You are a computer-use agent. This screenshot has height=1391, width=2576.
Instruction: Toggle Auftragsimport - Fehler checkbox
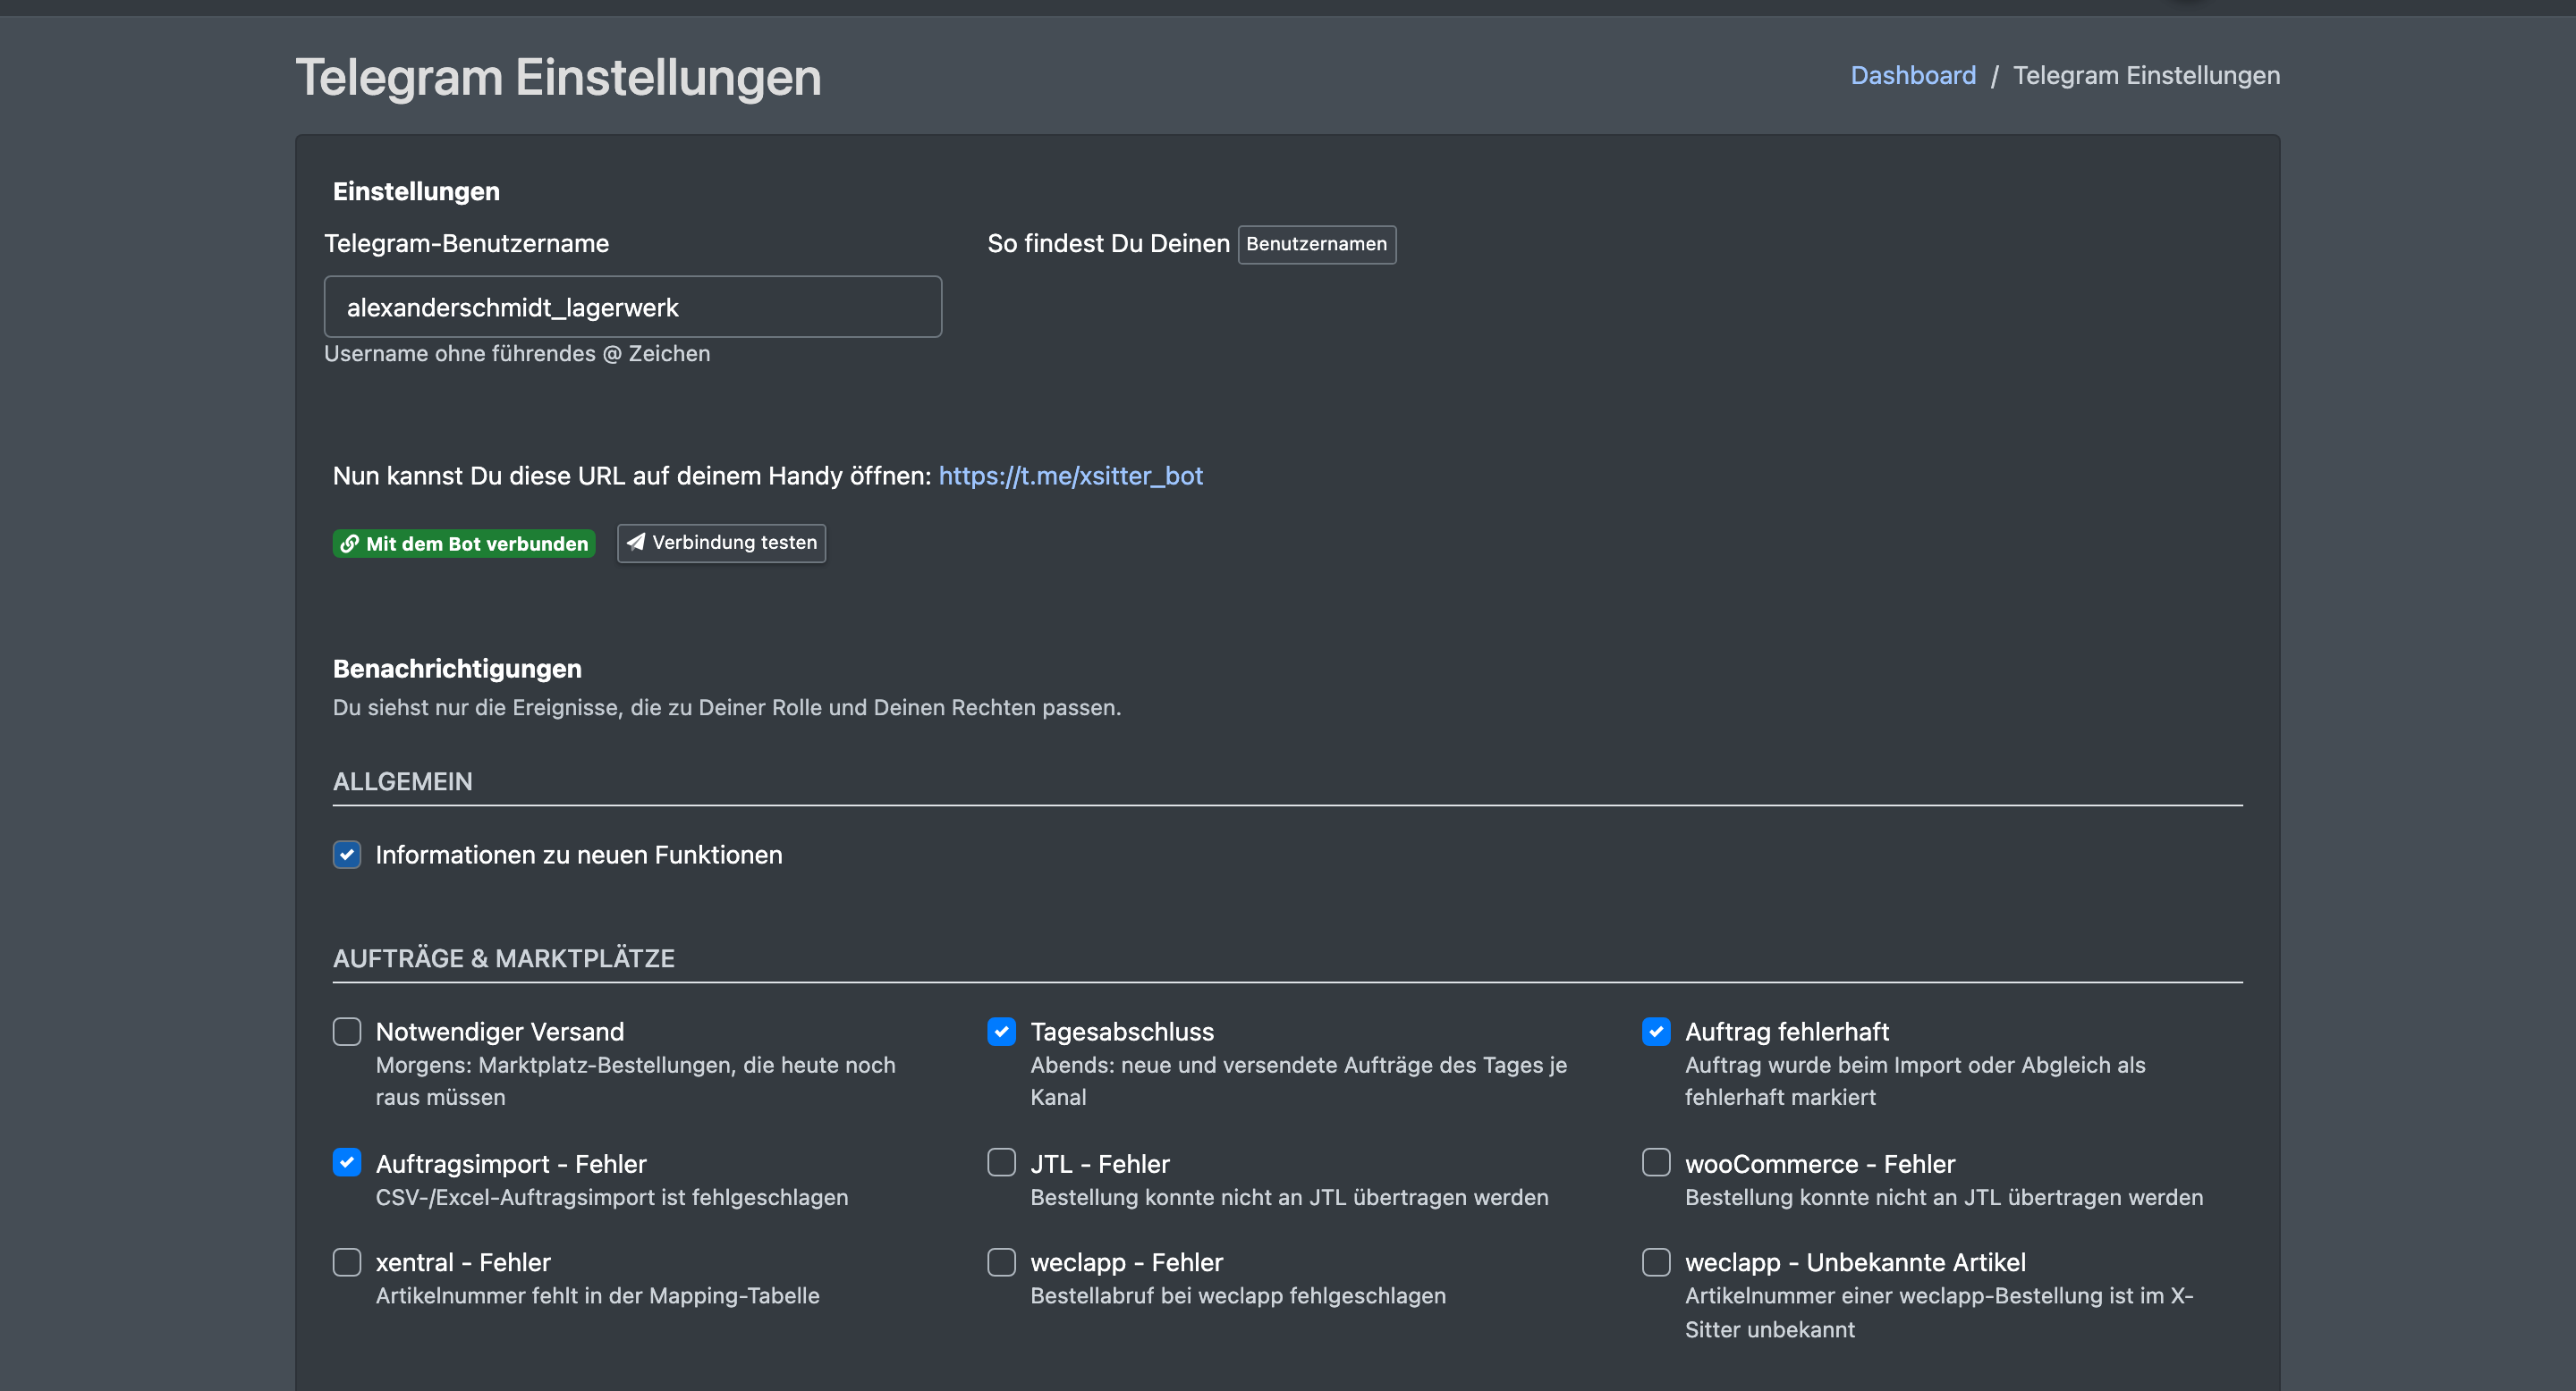click(x=347, y=1162)
